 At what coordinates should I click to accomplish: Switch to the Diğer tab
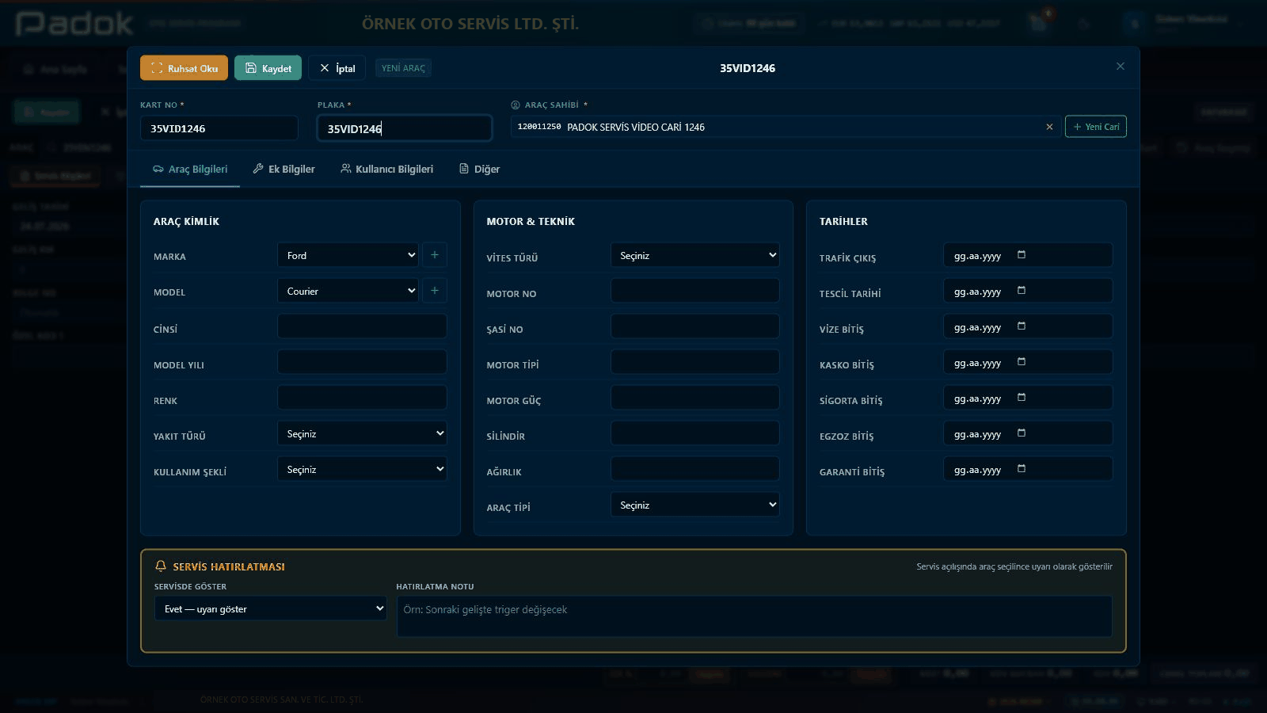[479, 169]
